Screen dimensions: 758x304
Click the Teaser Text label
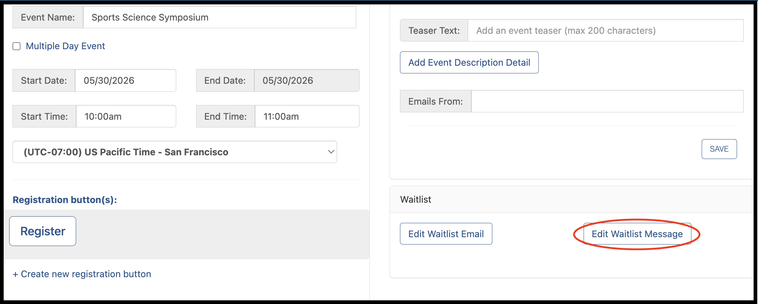tap(434, 30)
